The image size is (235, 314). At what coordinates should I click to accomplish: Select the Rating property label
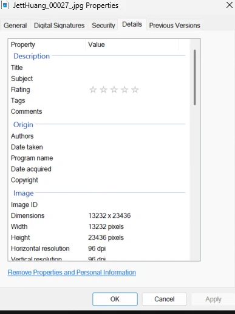21,89
